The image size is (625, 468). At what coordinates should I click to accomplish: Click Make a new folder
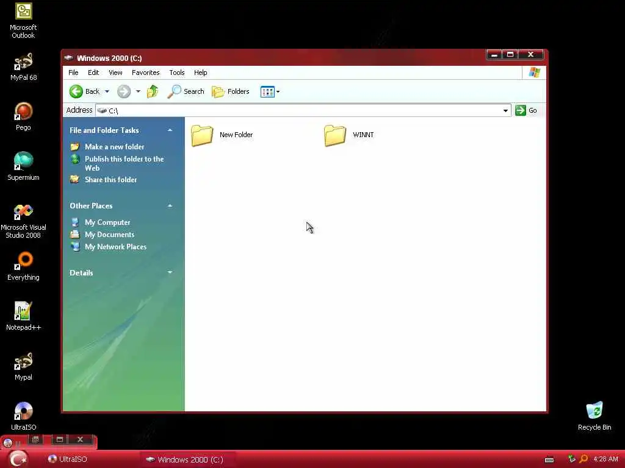pyautogui.click(x=114, y=147)
